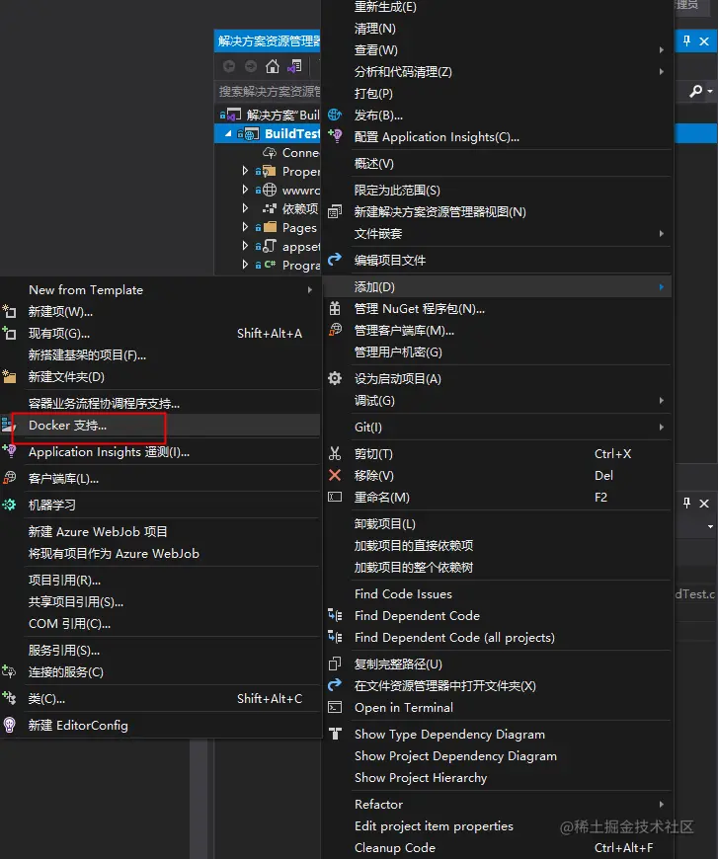The width and height of the screenshot is (718, 859).
Task: Open the Git(I) submenu
Action: 497,428
